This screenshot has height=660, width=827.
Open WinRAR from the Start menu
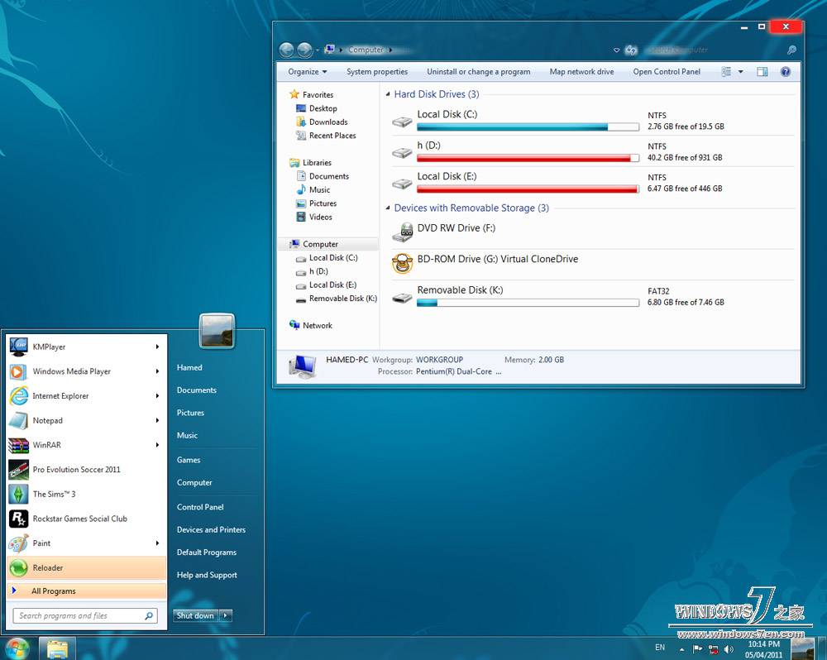click(48, 445)
